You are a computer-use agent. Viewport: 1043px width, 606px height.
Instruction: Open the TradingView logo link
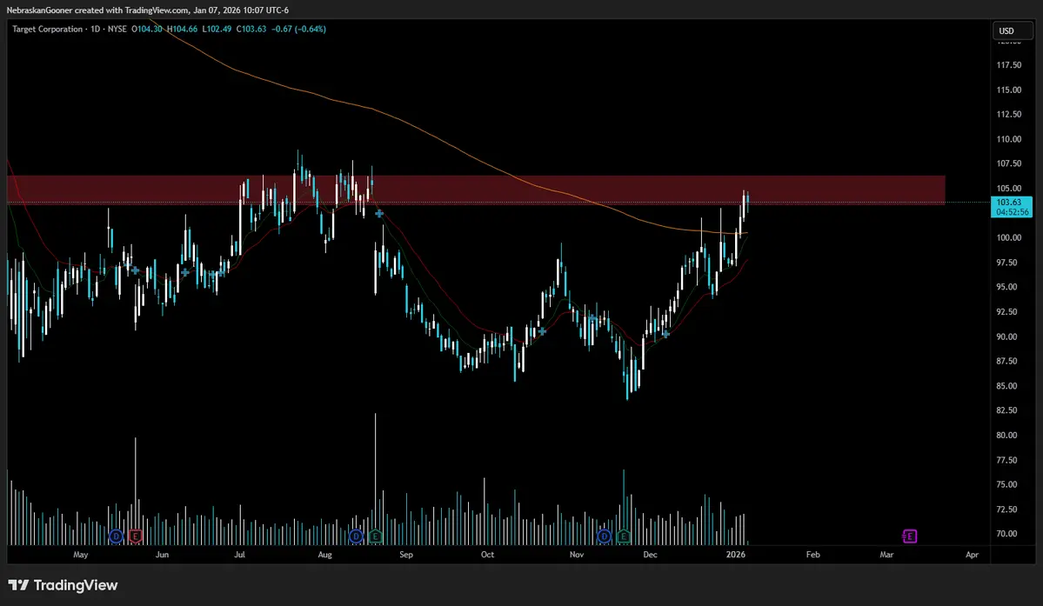pyautogui.click(x=64, y=585)
